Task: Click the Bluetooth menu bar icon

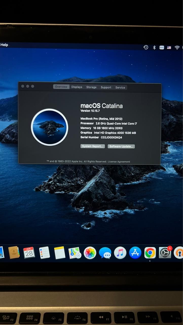Action: tap(154, 47)
